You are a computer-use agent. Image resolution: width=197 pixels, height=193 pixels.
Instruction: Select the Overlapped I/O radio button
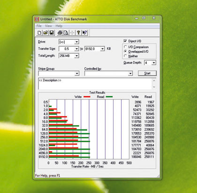[x=125, y=51]
